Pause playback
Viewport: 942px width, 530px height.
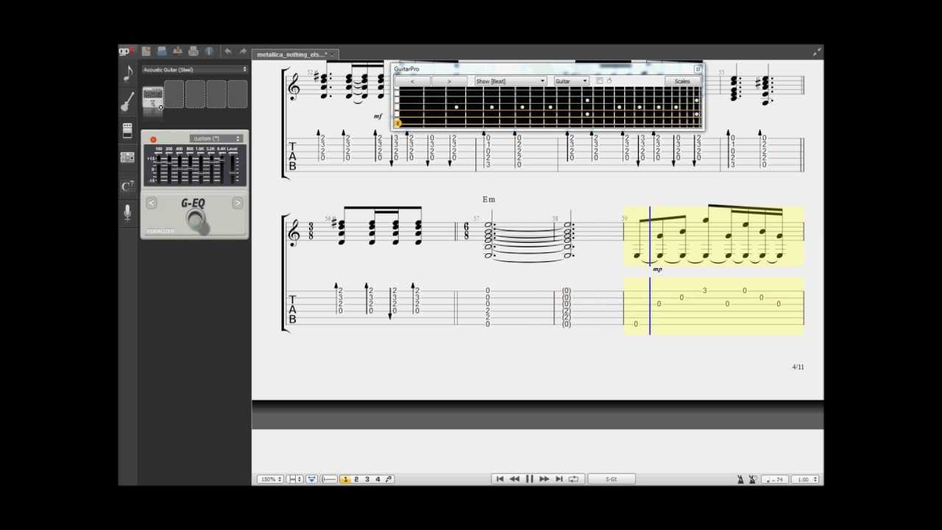click(529, 479)
